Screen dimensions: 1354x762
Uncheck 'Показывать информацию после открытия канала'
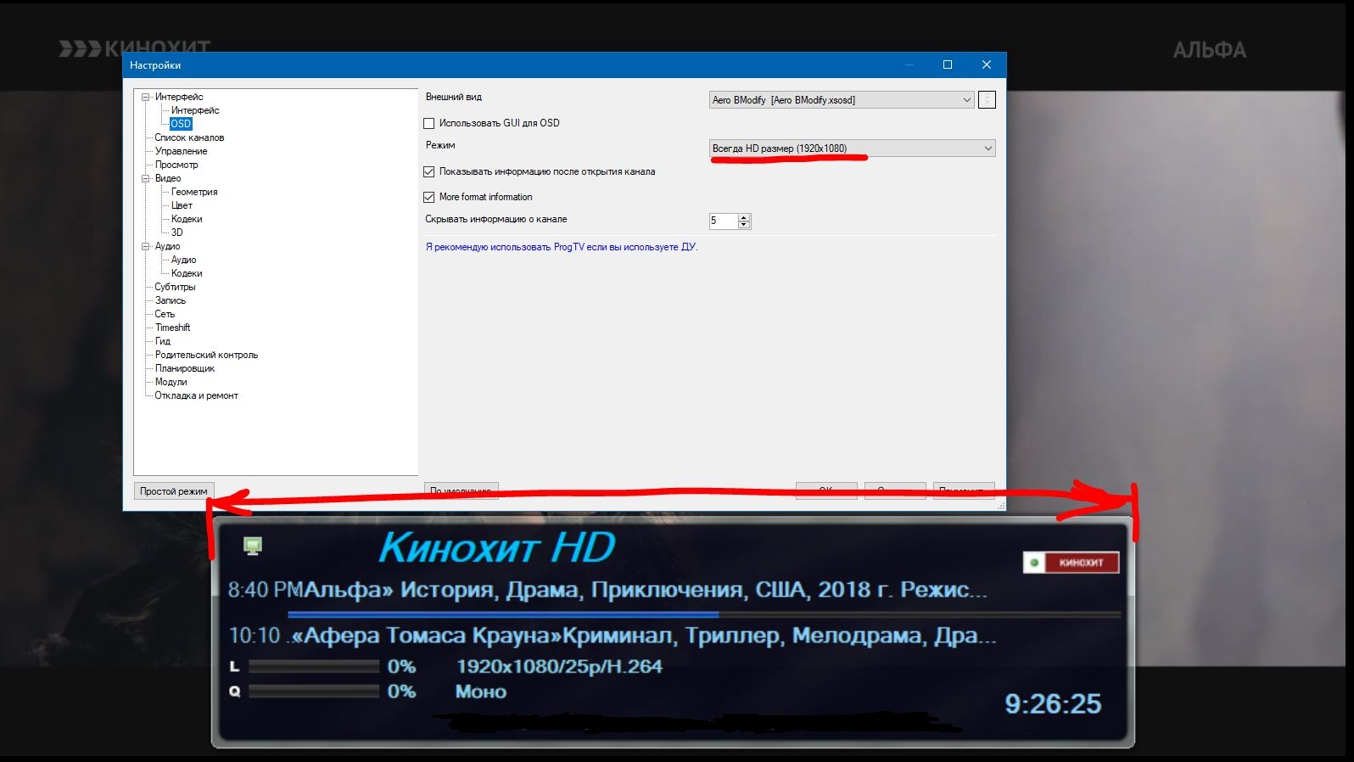429,172
